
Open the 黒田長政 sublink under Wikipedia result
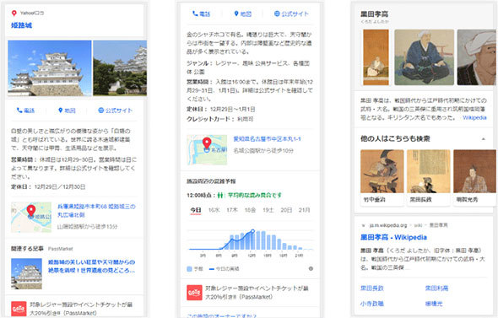click(x=372, y=288)
